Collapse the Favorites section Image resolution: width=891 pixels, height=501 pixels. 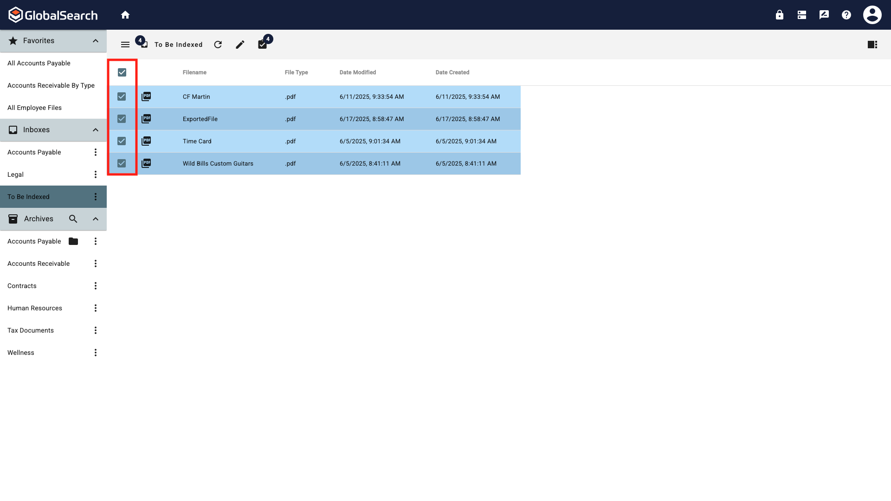click(x=95, y=41)
